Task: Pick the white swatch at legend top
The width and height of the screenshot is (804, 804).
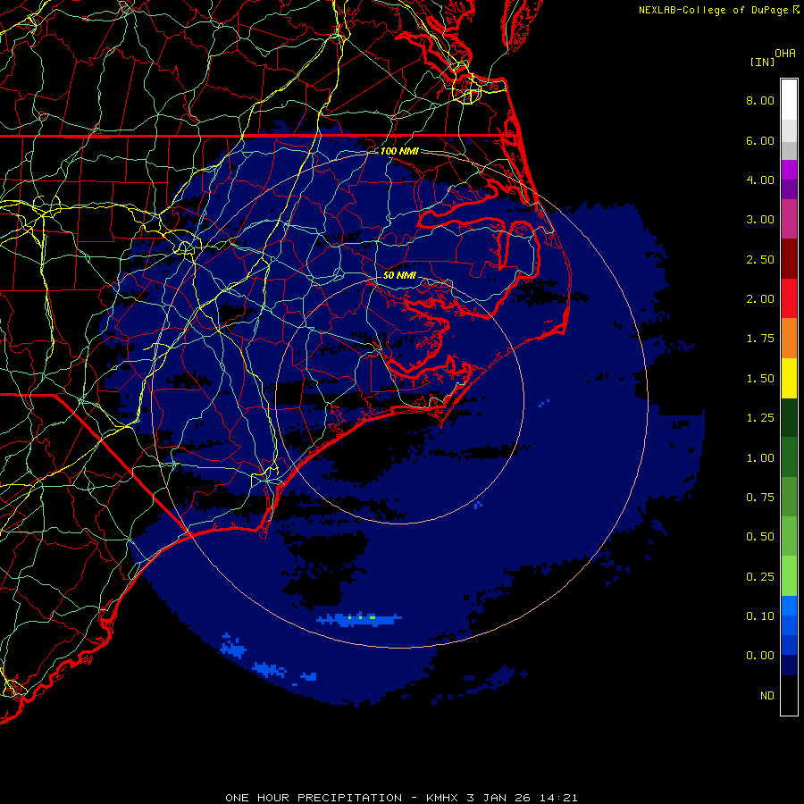Action: pyautogui.click(x=789, y=100)
